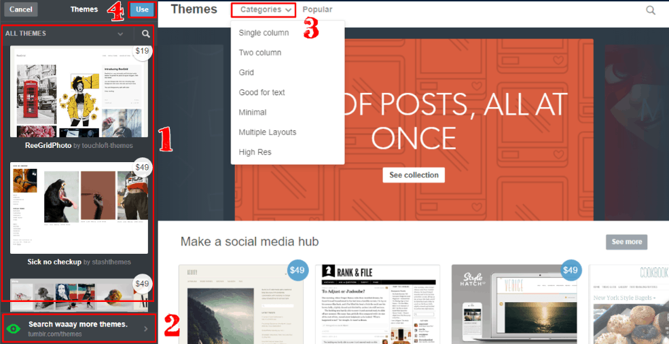Viewport: 669px width, 344px height.
Task: Open the Rank & File theme preview
Action: tap(377, 305)
